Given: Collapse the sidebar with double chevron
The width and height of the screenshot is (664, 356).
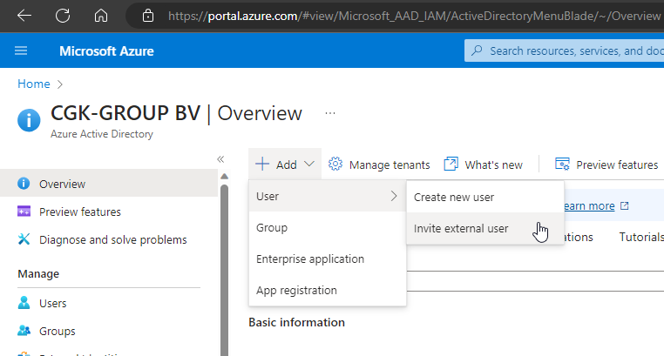Looking at the screenshot, I should [x=220, y=159].
